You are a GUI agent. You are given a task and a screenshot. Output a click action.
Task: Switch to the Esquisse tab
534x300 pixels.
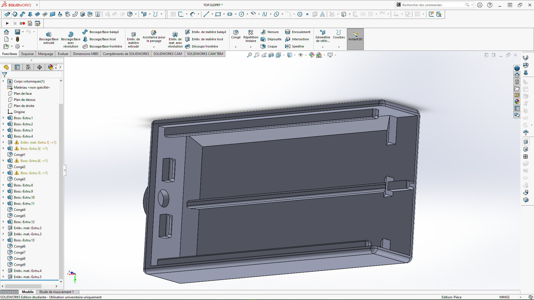[28, 54]
